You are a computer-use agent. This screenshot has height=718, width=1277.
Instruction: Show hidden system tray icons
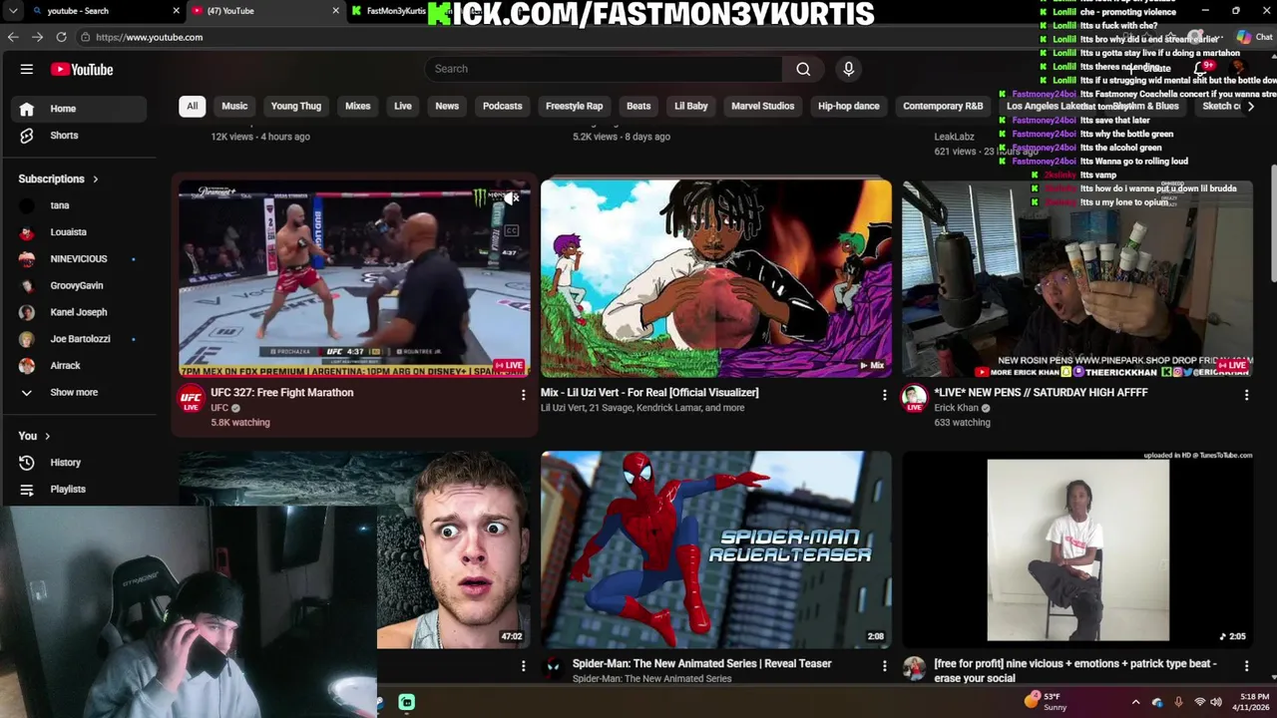pos(1135,702)
